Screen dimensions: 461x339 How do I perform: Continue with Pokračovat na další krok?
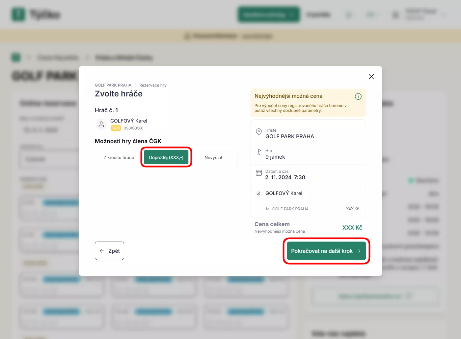(326, 251)
